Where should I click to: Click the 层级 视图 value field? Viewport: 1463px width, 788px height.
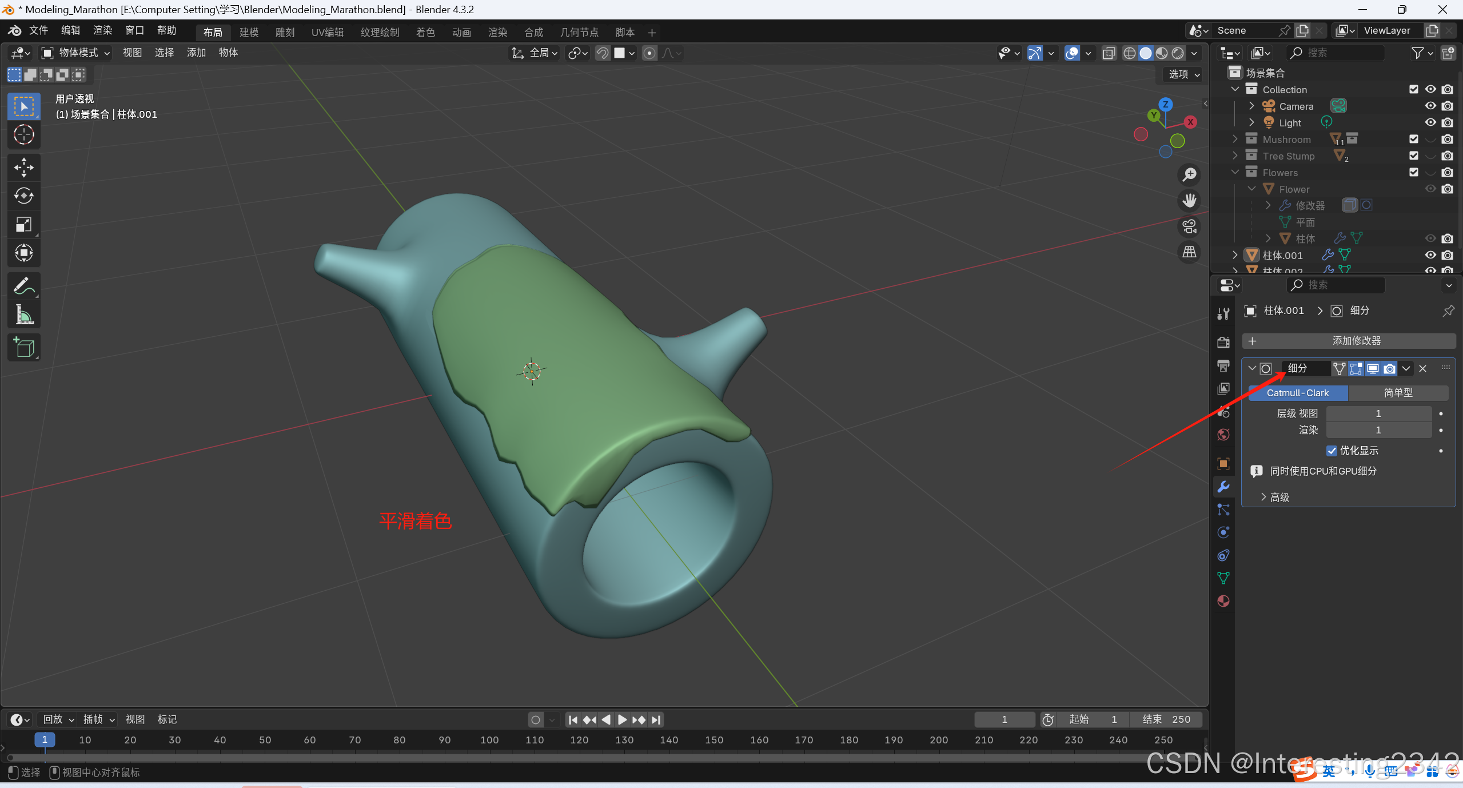pyautogui.click(x=1378, y=413)
